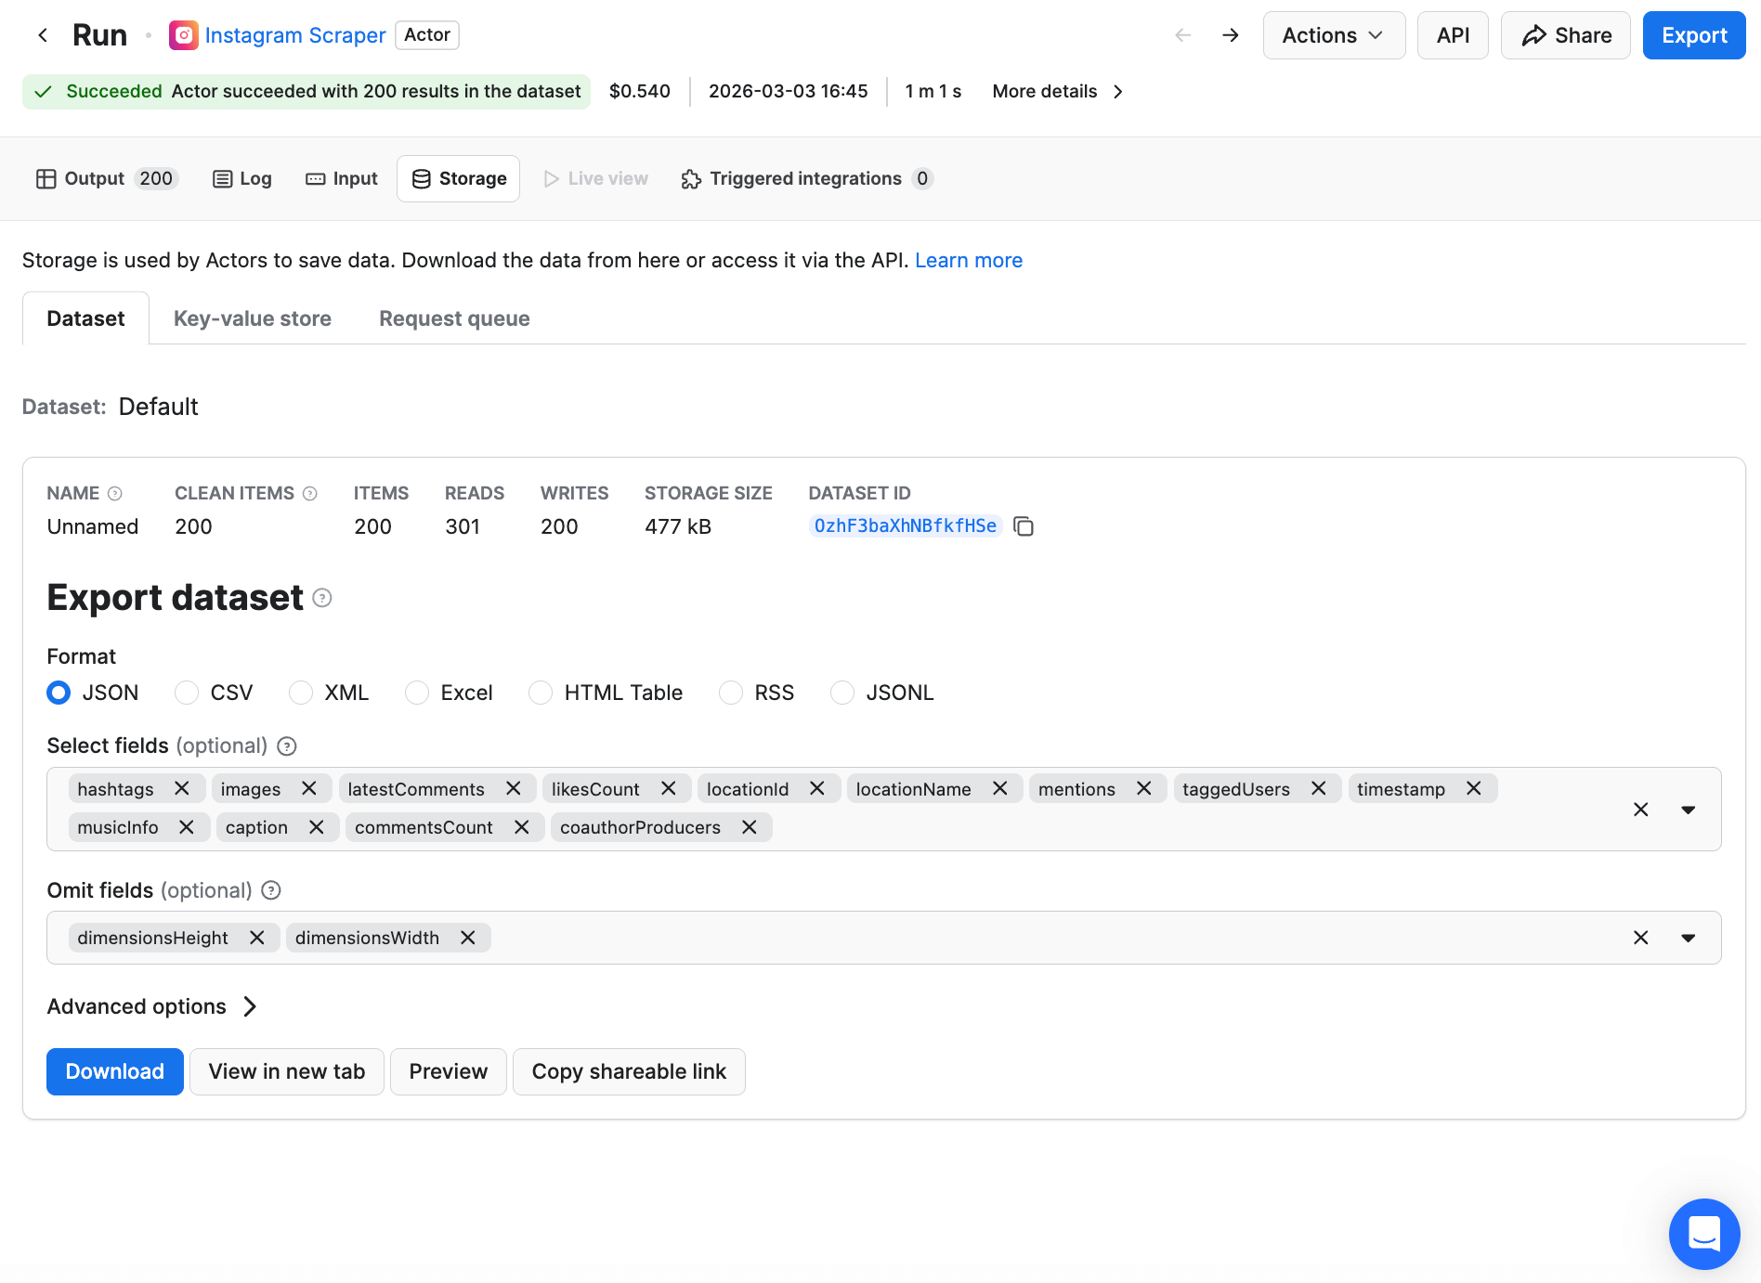Open the Select fields dropdown arrow

click(1689, 810)
